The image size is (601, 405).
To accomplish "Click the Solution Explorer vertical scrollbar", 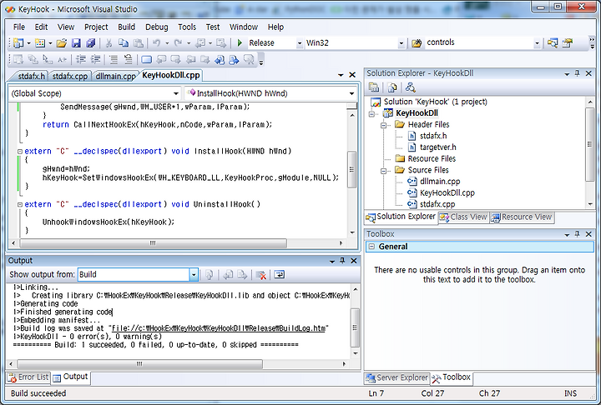I will pyautogui.click(x=589, y=152).
